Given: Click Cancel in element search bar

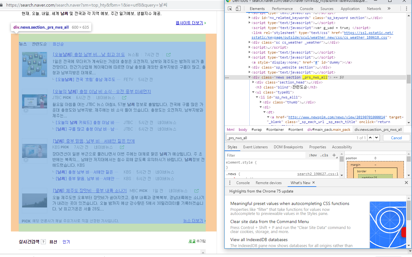Looking at the screenshot, I should [x=396, y=138].
